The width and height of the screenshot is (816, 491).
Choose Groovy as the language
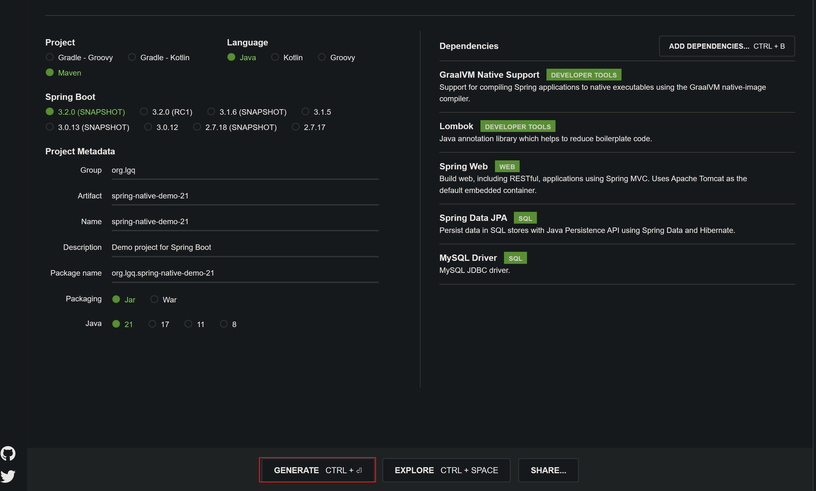point(336,57)
